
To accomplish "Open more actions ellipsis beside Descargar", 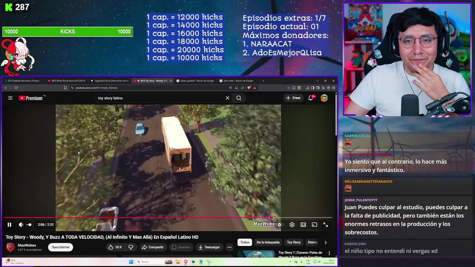I will [229, 247].
